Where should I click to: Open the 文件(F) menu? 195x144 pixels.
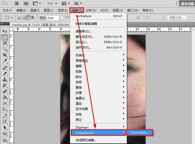[7, 10]
